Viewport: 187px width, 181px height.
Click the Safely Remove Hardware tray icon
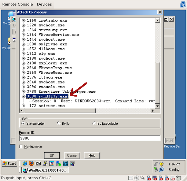[156, 169]
